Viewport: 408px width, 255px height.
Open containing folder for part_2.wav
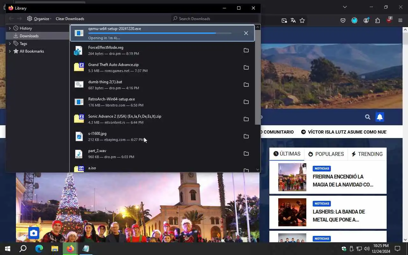246,154
